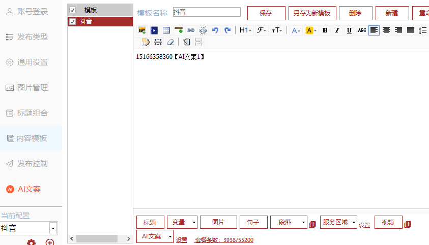
Task: Toggle italic formatting
Action: point(337,30)
